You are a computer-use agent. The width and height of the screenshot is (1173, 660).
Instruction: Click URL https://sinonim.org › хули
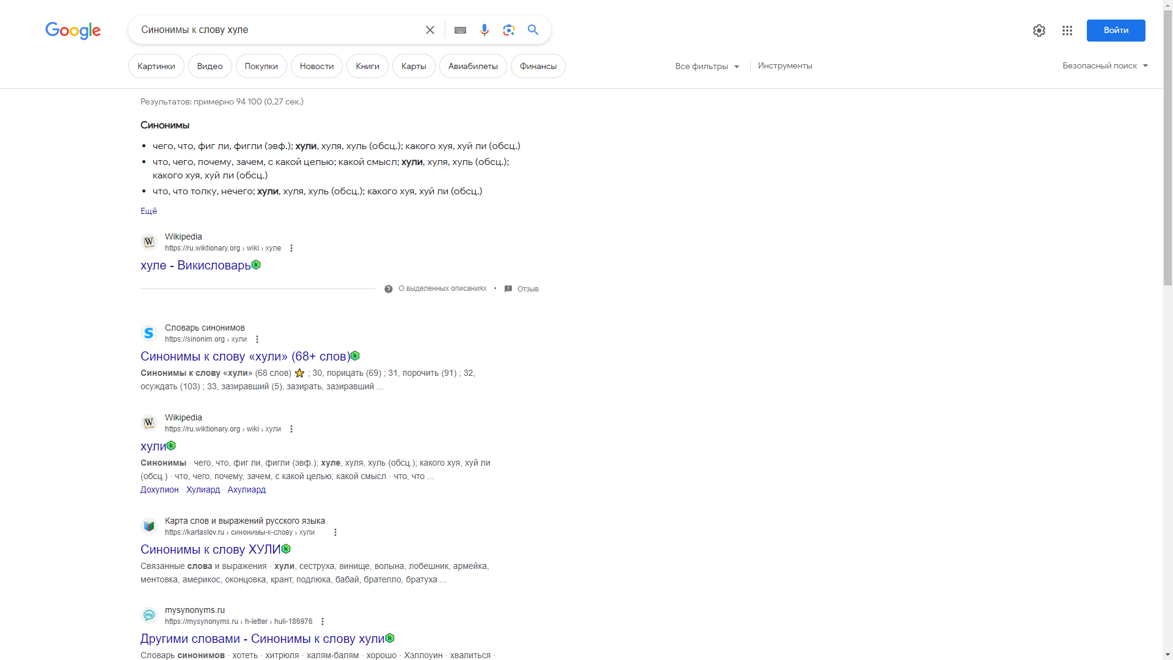(x=206, y=339)
